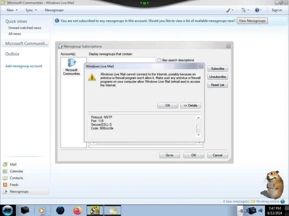Open the Calendar icon in the sidebar
The width and height of the screenshot is (289, 216).
tap(5, 171)
